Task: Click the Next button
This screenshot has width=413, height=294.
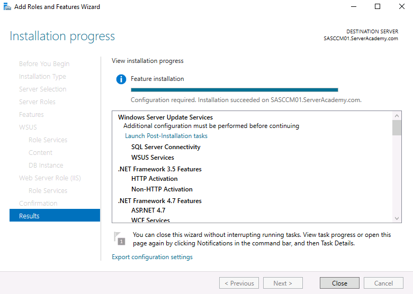Action: tap(283, 283)
